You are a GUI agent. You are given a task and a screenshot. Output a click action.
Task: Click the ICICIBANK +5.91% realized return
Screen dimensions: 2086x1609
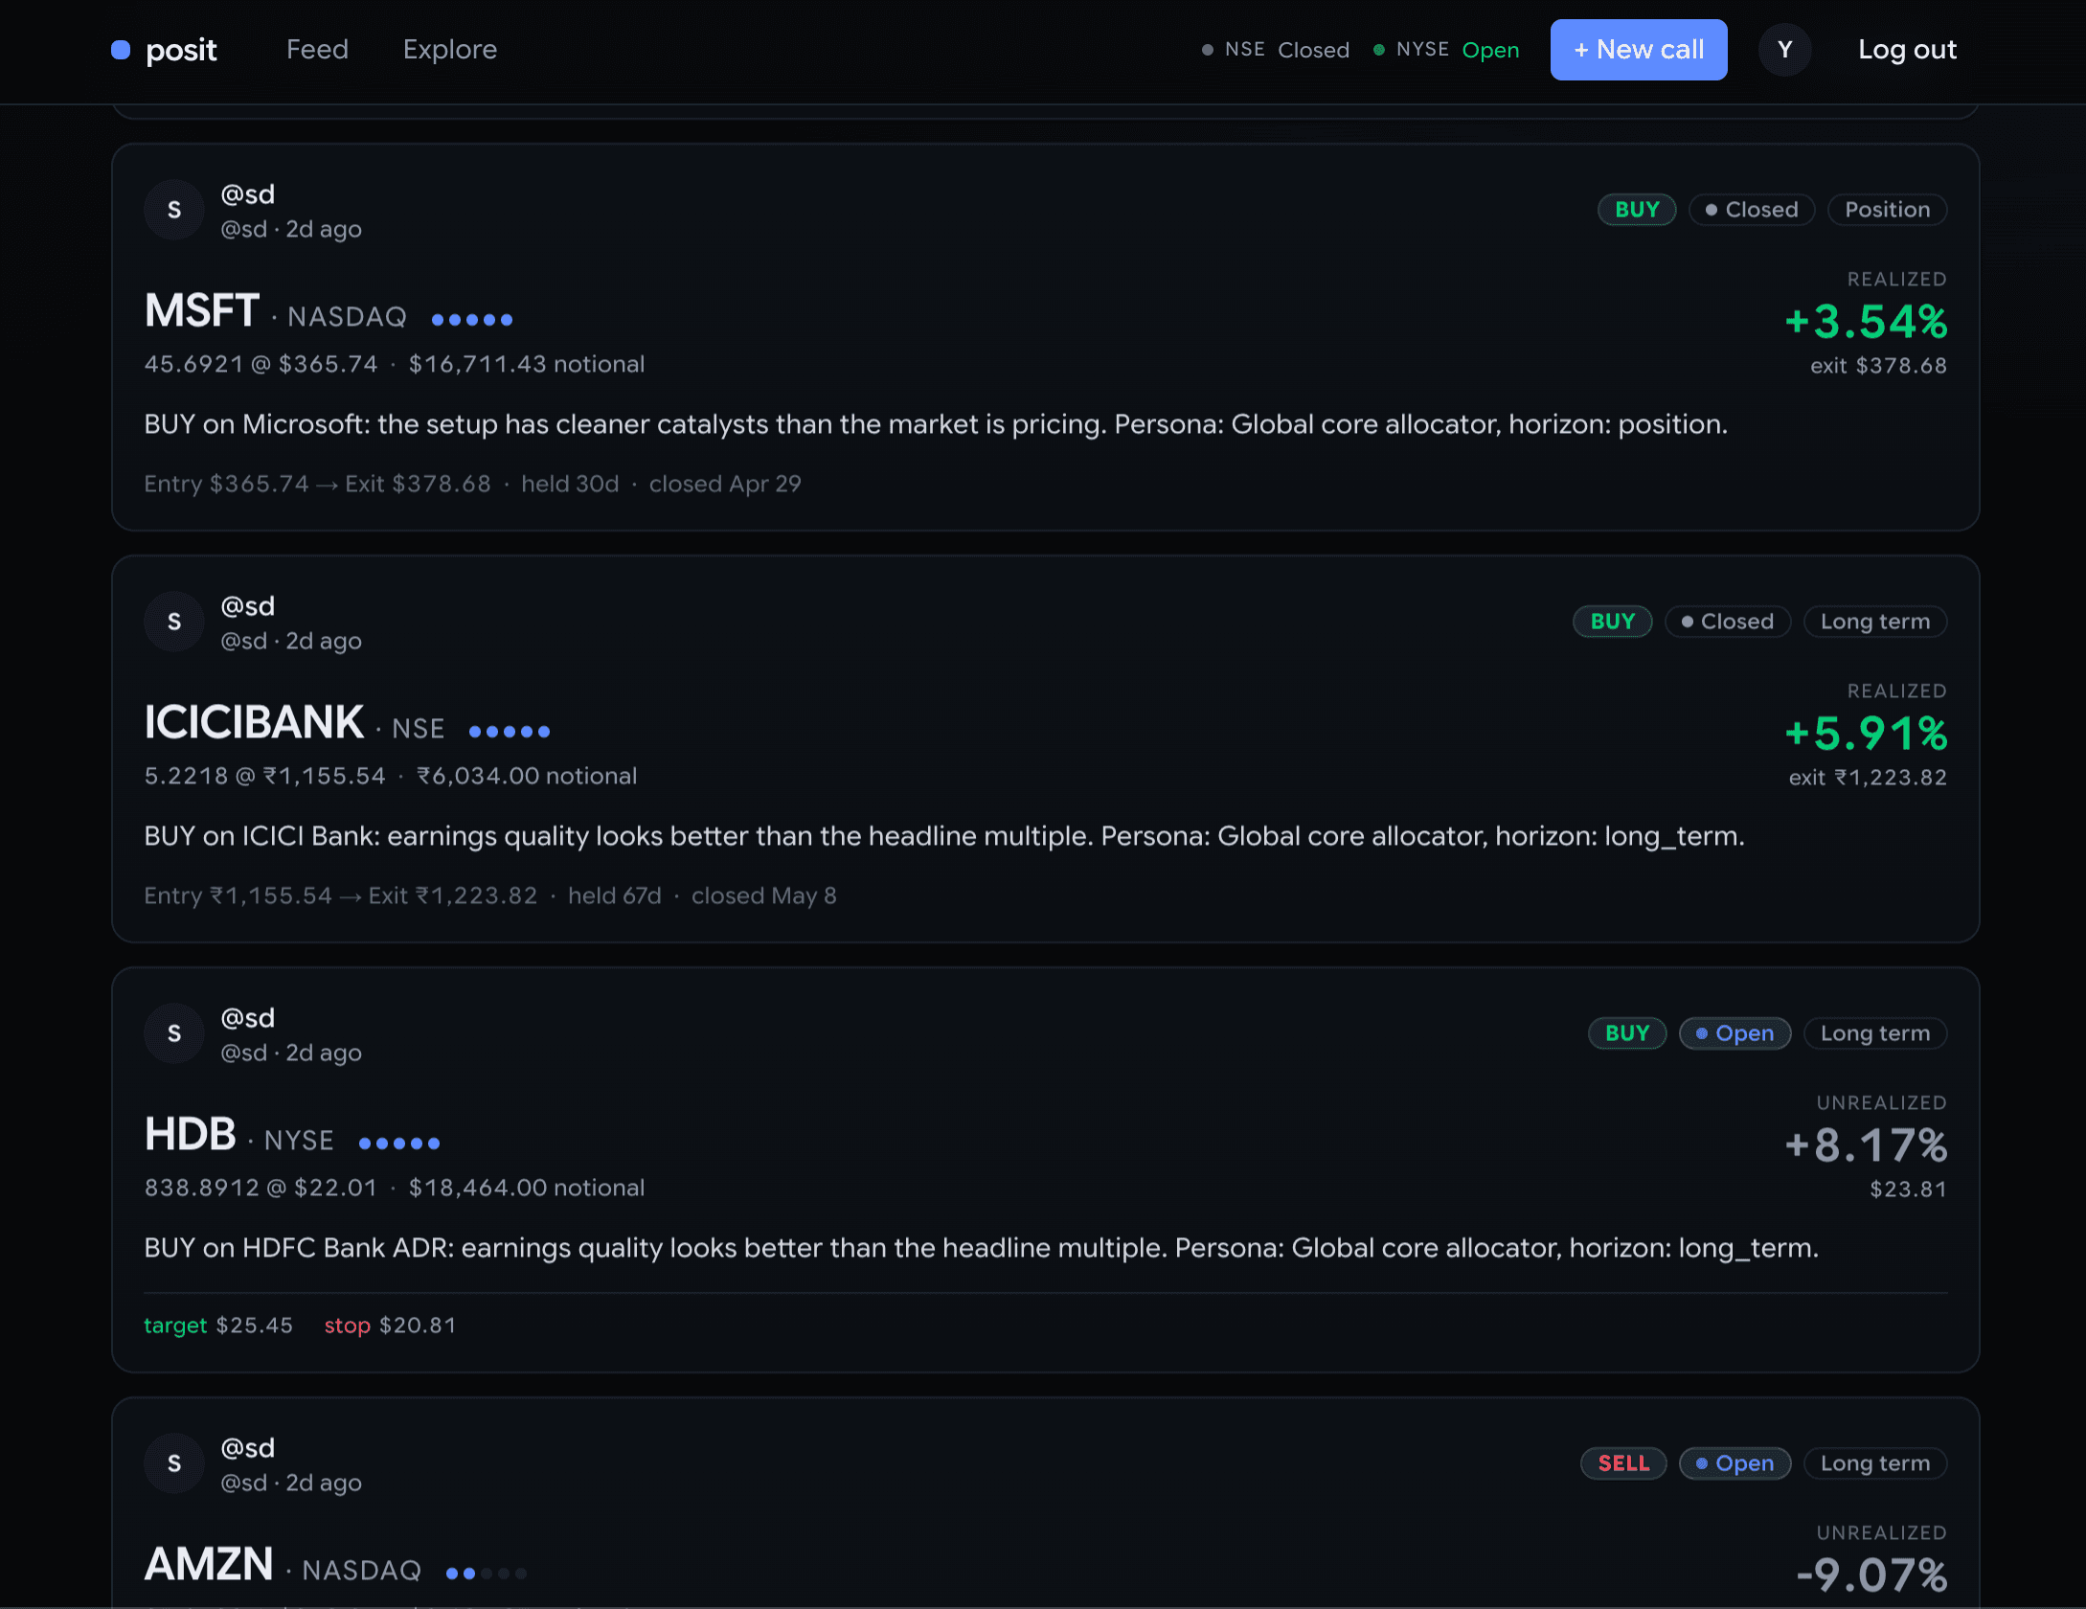tap(1866, 734)
